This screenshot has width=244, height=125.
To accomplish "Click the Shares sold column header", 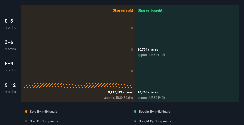I will [123, 10].
